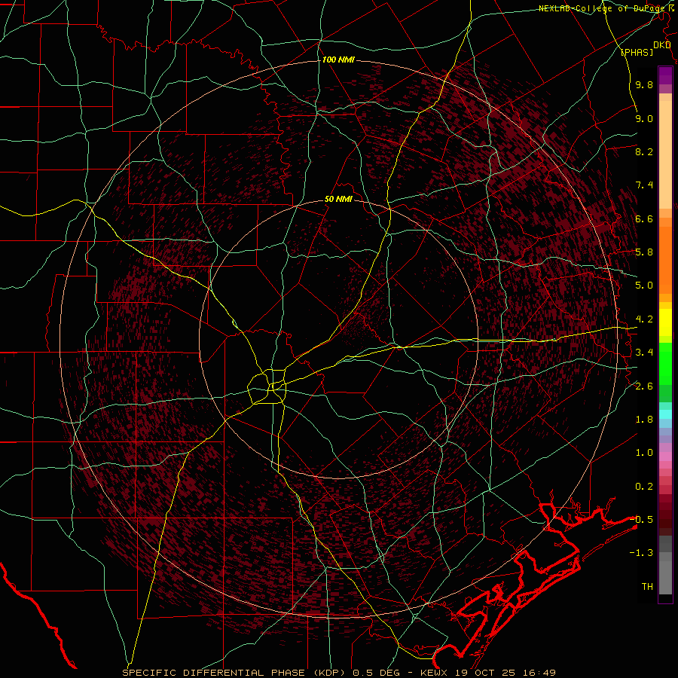Click the 5.8 value on the scale
Image resolution: width=678 pixels, height=678 pixels.
tap(644, 252)
